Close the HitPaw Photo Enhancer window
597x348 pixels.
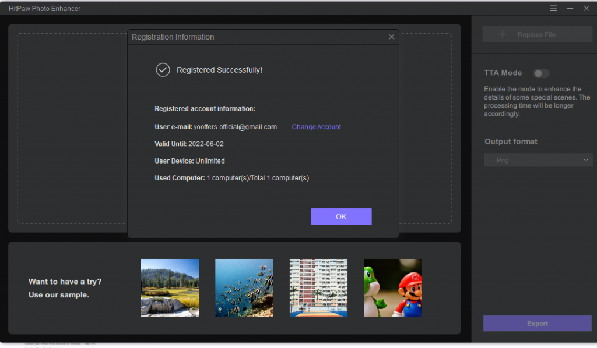coord(587,8)
